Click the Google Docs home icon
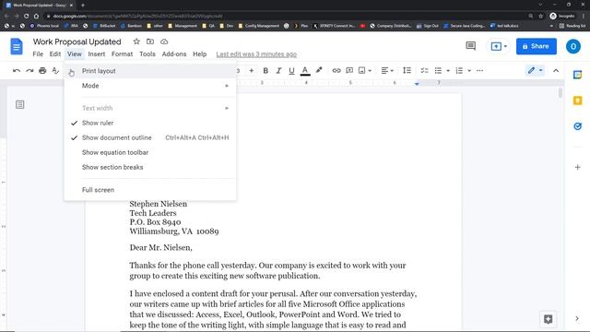Image resolution: width=590 pixels, height=332 pixels. point(17,47)
